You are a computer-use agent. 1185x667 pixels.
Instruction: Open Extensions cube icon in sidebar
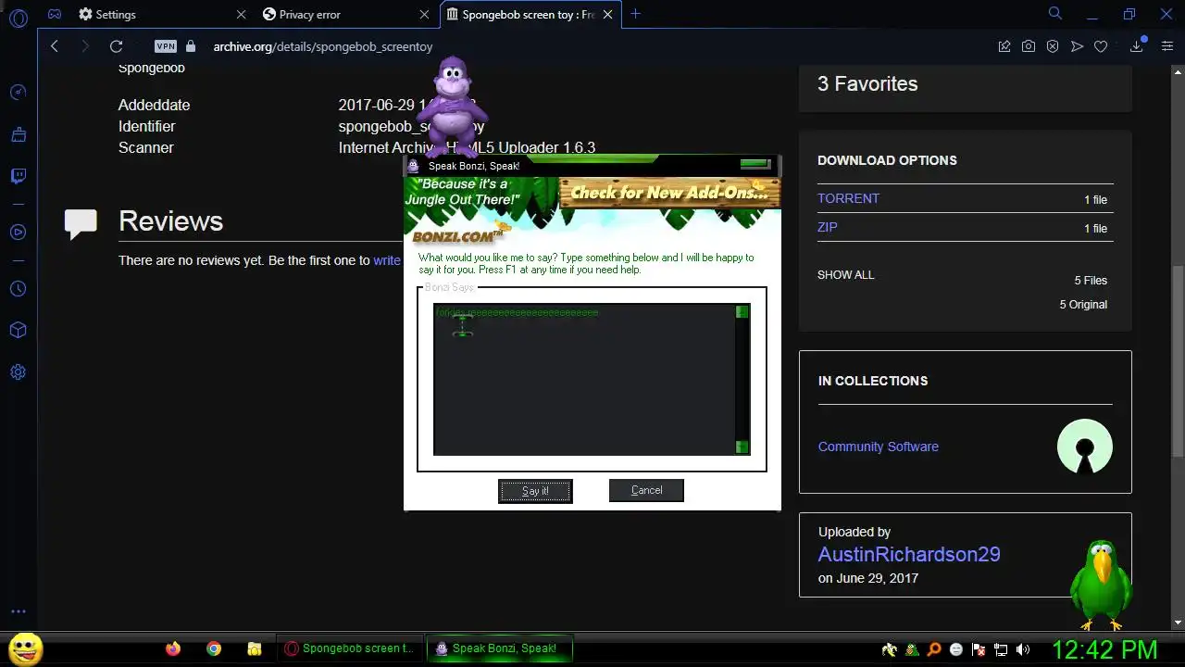coord(18,331)
